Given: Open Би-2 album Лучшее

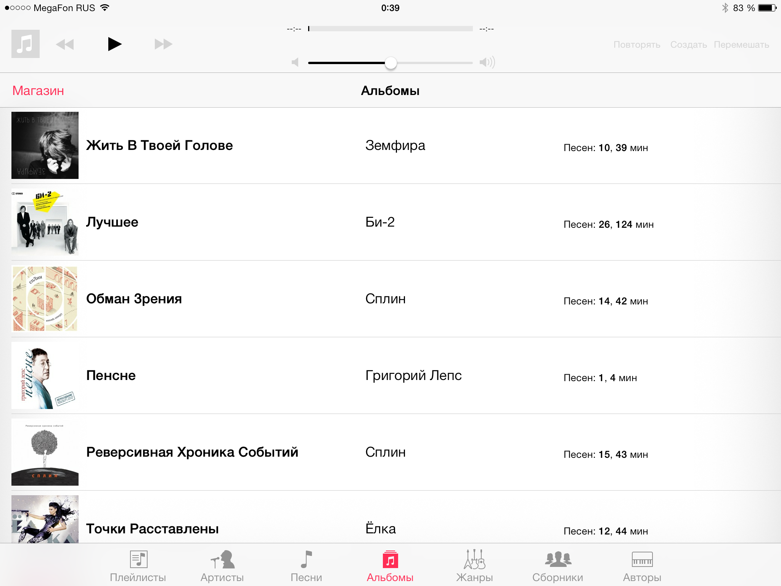Looking at the screenshot, I should [x=390, y=222].
